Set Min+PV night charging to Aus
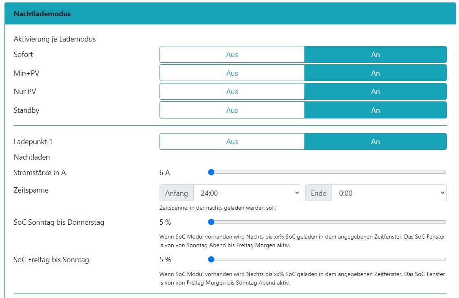The image size is (459, 298). point(232,73)
